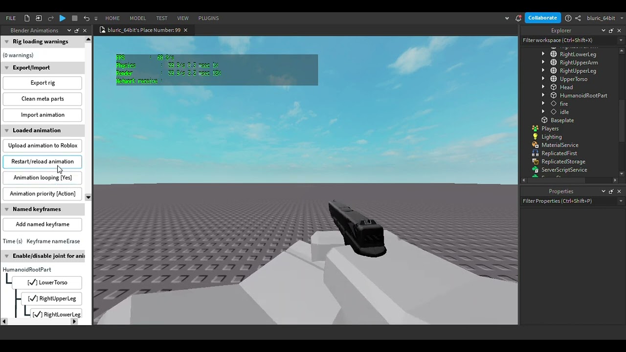The height and width of the screenshot is (352, 626).
Task: Select the MaterialService icon
Action: (x=536, y=145)
